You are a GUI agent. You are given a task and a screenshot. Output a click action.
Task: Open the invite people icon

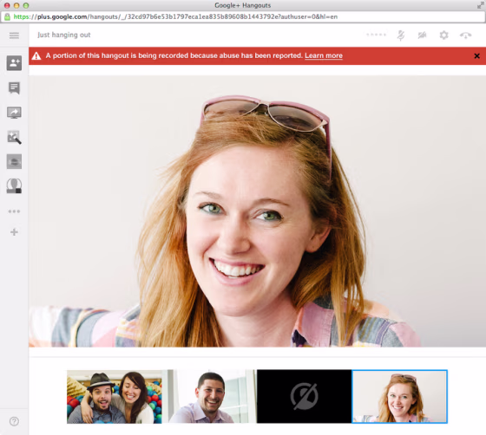tap(14, 63)
